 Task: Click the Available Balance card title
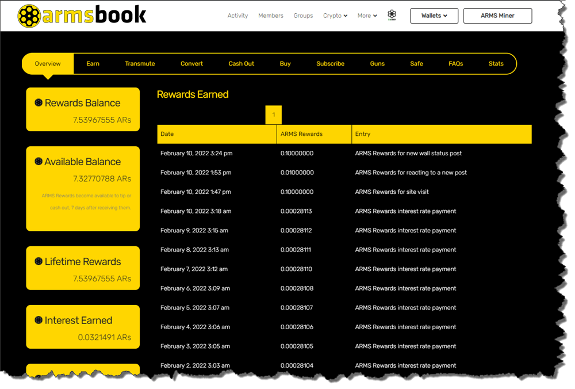click(82, 162)
